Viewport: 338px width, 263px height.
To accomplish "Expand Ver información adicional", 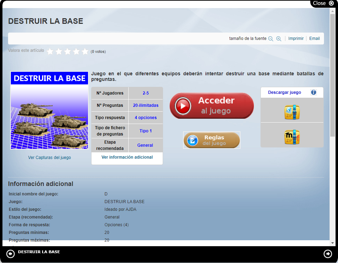I will (127, 157).
